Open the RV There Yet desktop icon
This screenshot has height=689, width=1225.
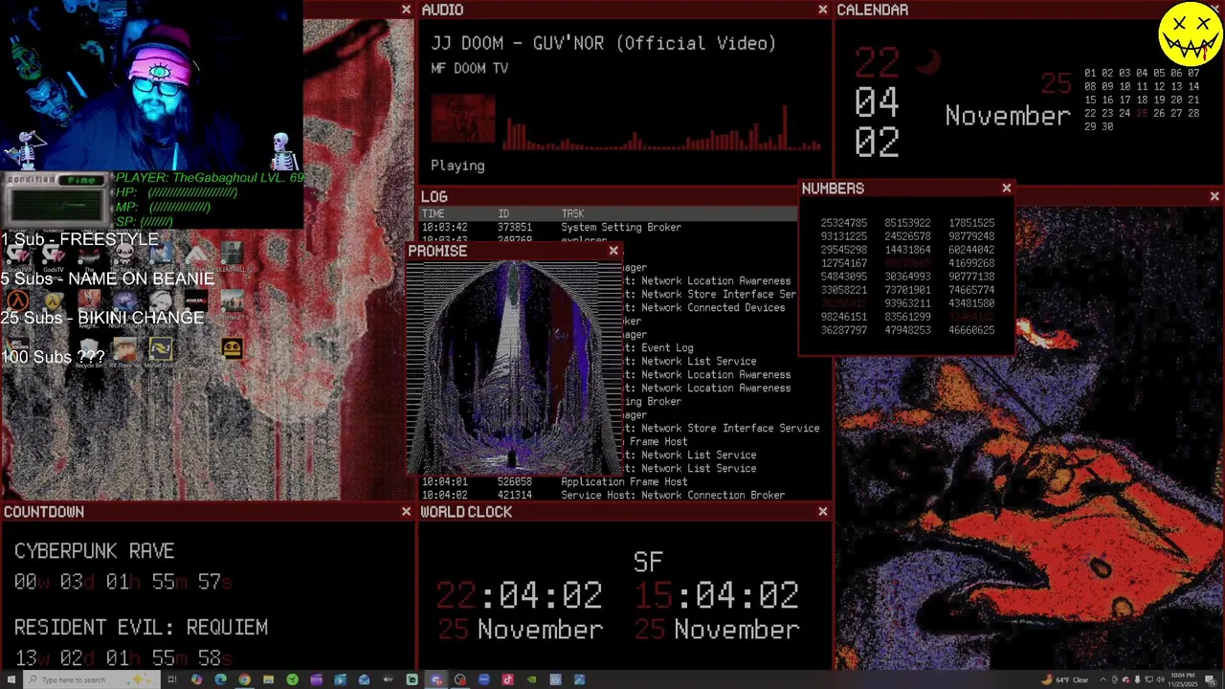pyautogui.click(x=125, y=348)
